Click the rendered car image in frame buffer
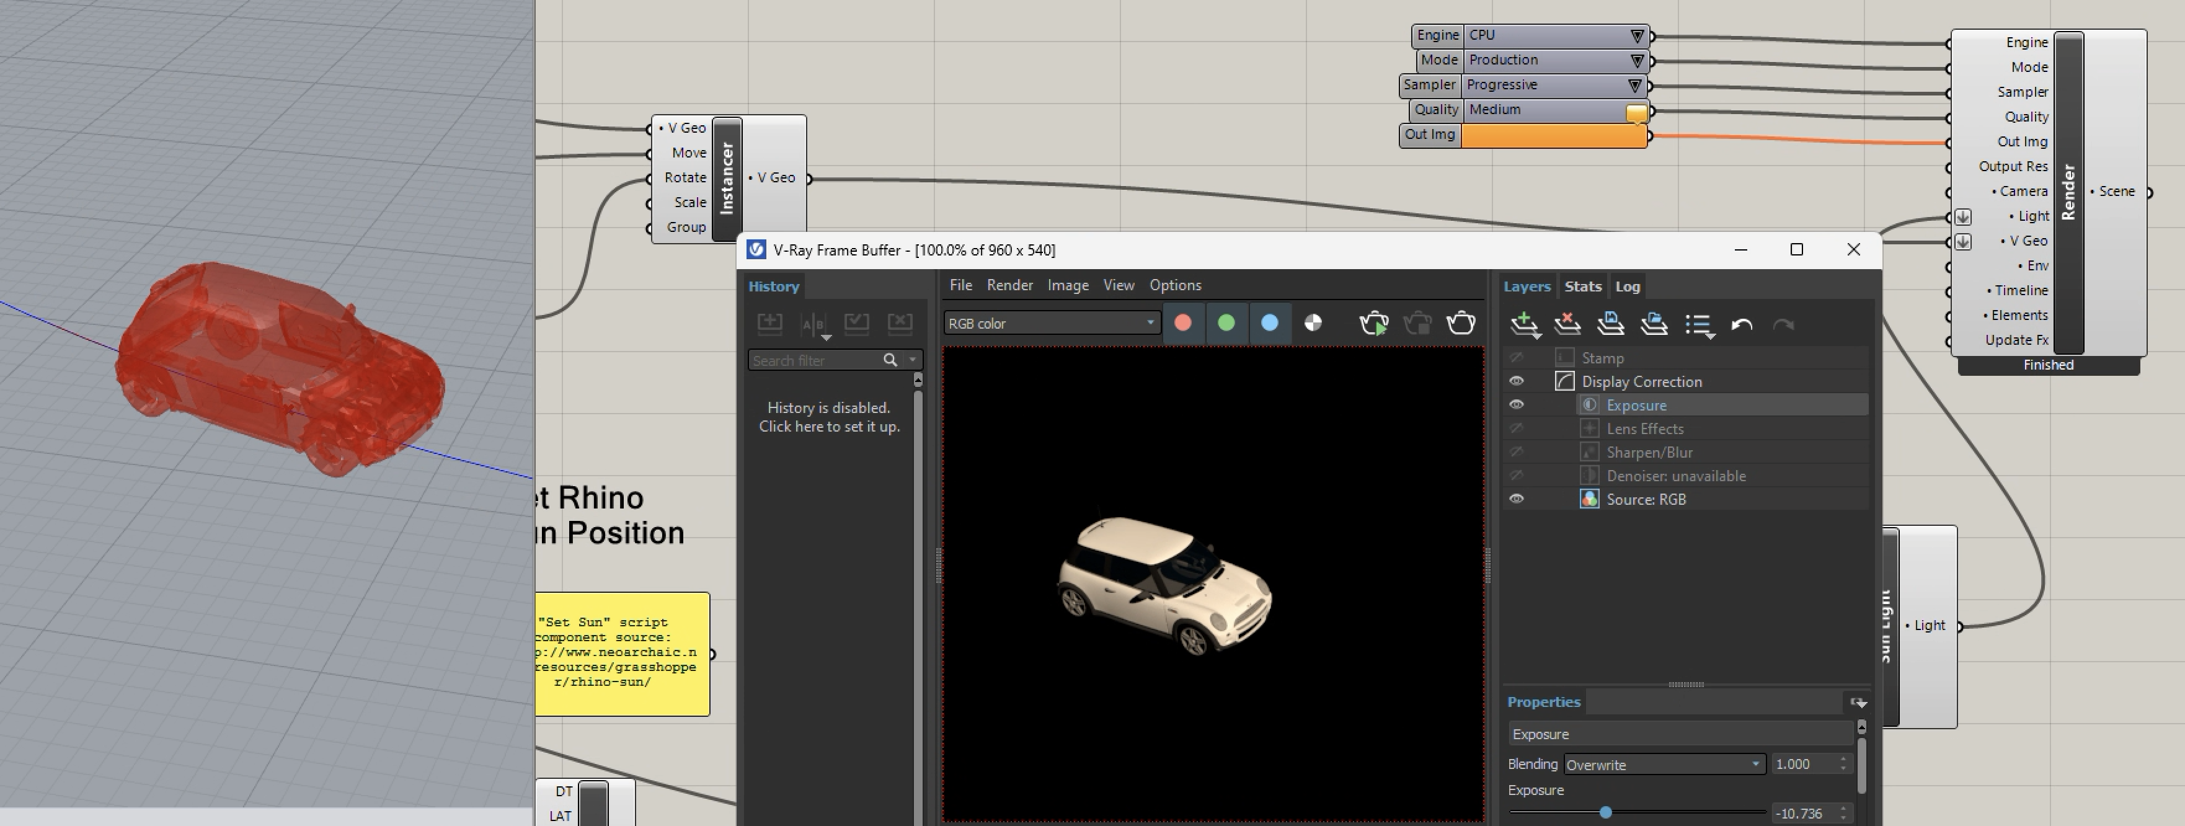 (x=1164, y=587)
